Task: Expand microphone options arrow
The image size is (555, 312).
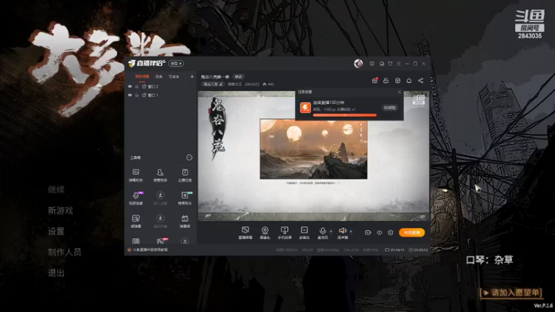Action: (x=331, y=232)
